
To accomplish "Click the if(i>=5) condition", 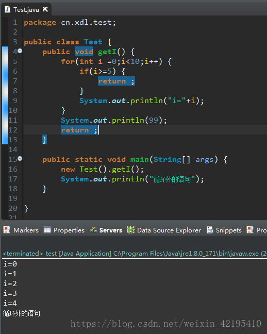I will click(97, 71).
